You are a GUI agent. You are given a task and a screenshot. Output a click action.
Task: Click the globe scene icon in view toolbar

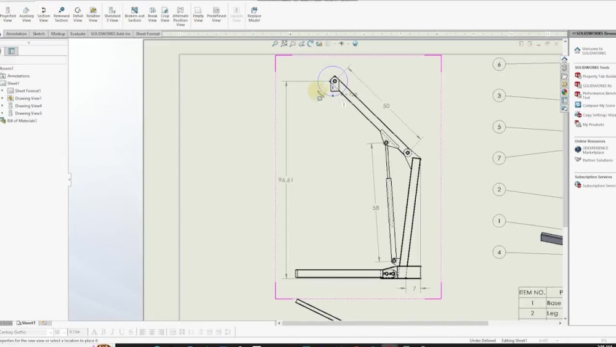point(355,44)
